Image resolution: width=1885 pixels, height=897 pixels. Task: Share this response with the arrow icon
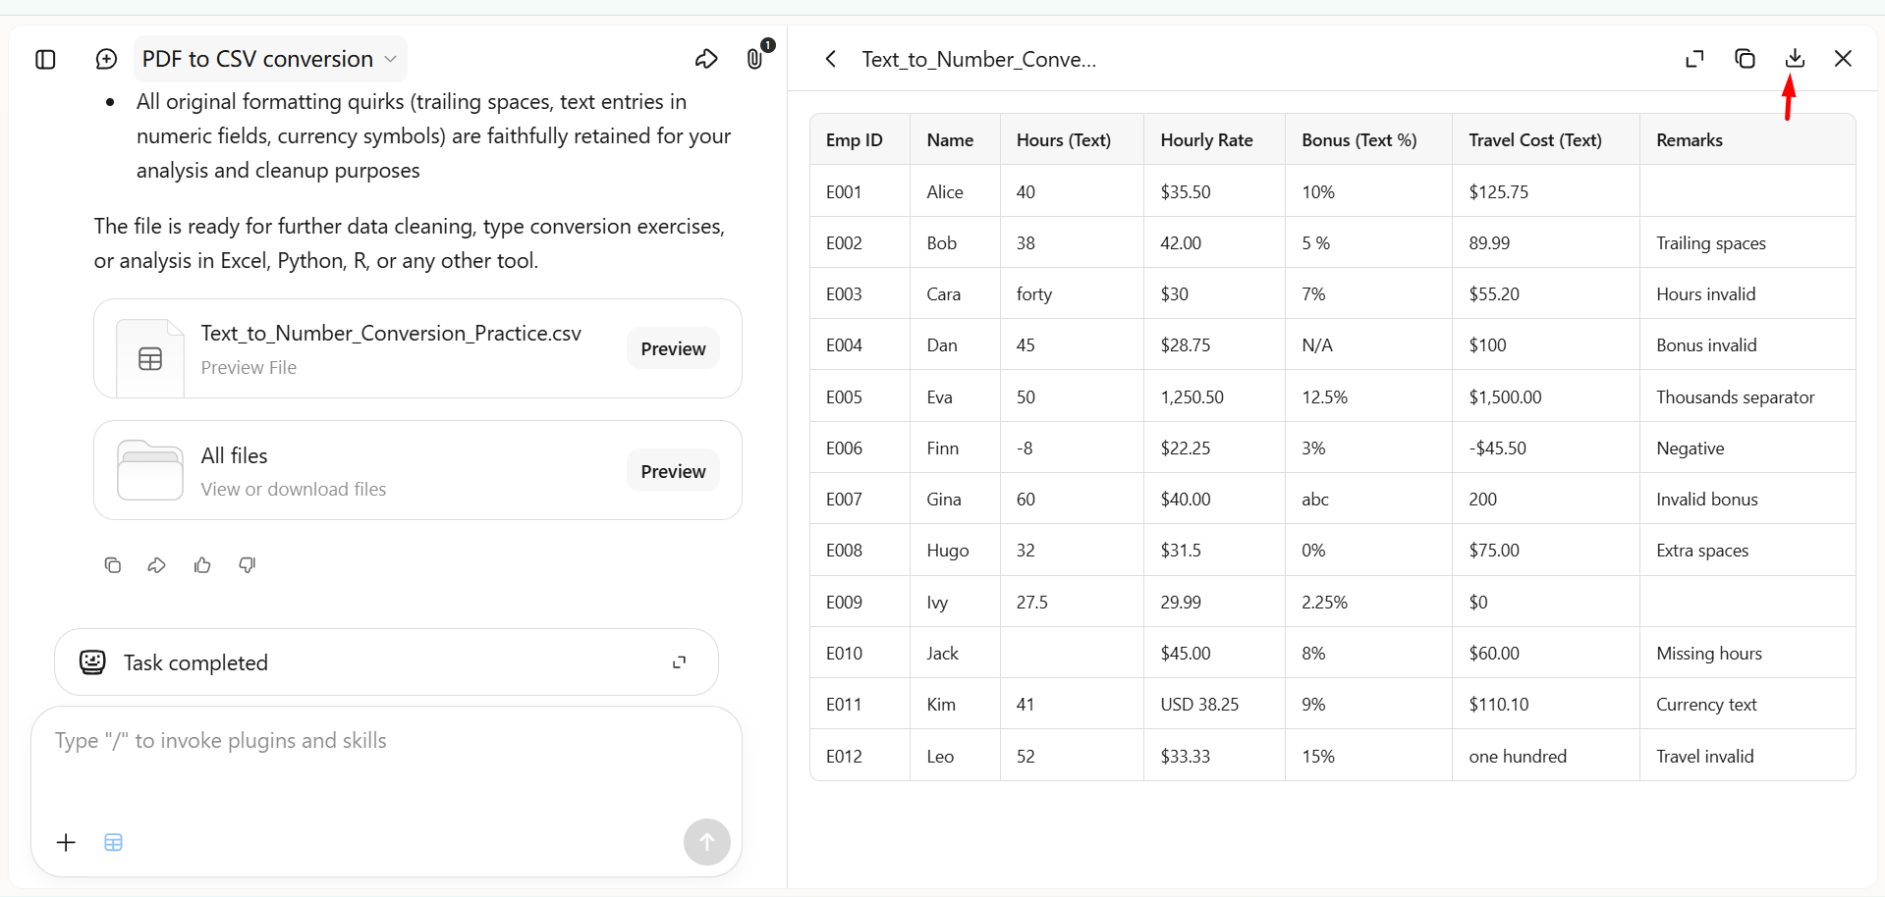click(x=157, y=564)
